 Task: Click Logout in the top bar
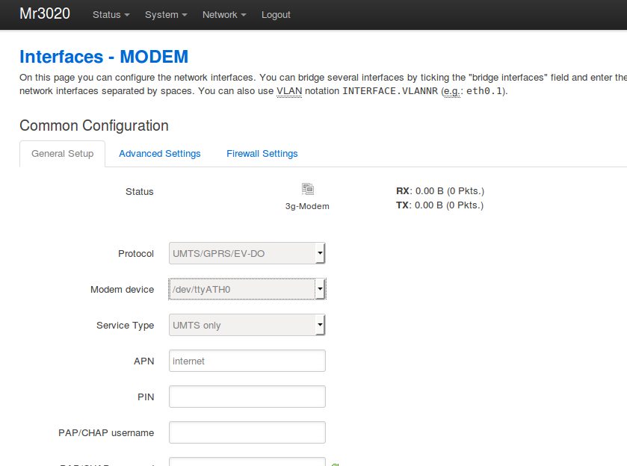click(x=275, y=14)
